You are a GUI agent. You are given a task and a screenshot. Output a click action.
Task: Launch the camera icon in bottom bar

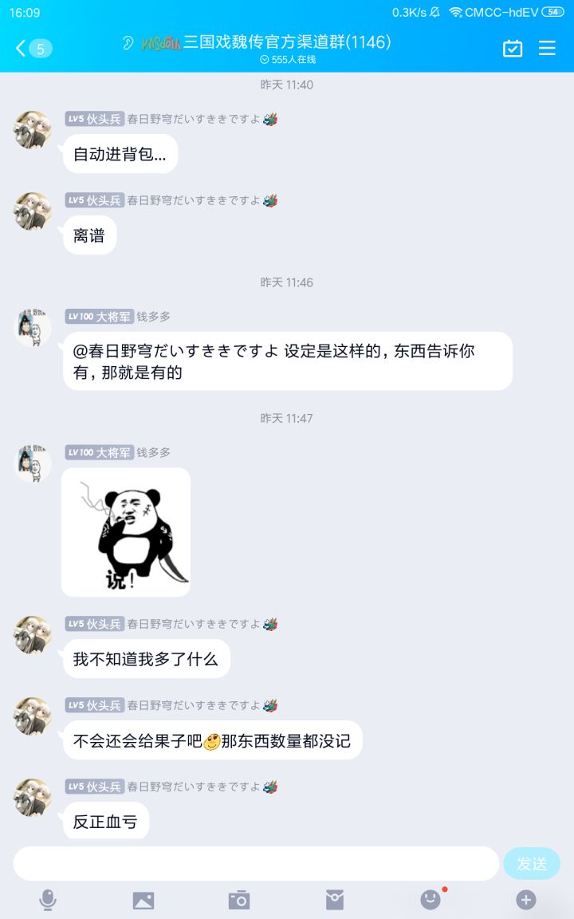[239, 900]
